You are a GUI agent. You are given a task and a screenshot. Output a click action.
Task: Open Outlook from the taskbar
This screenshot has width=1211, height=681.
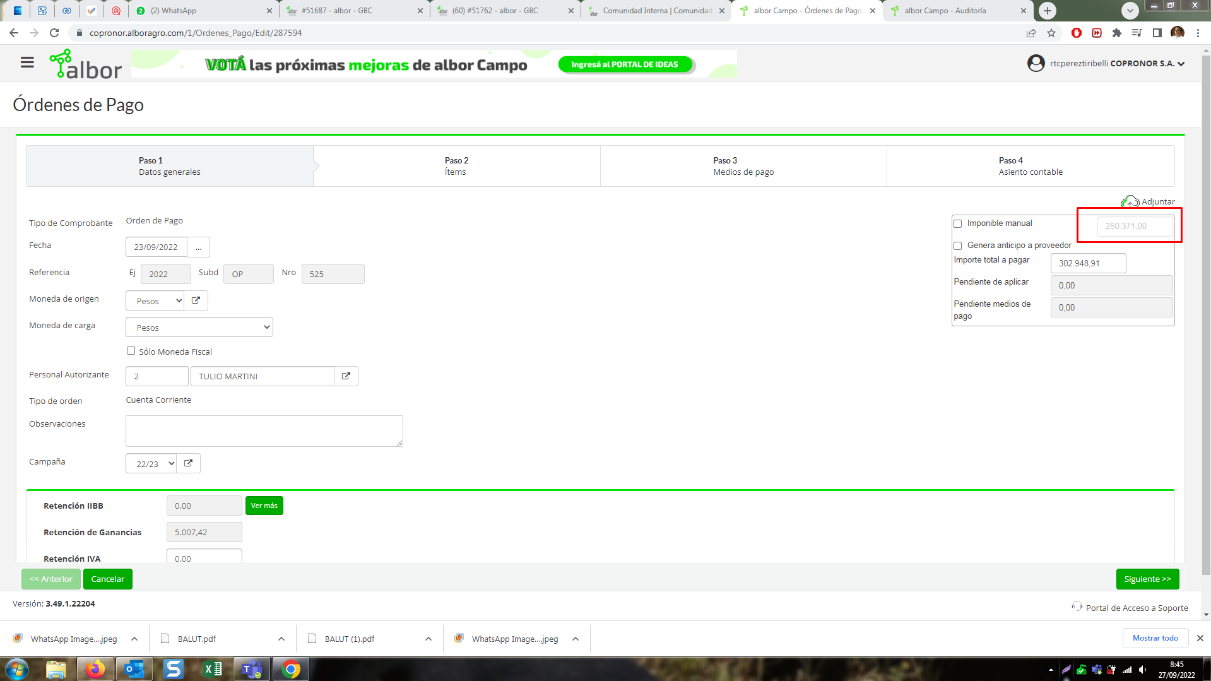pyautogui.click(x=134, y=669)
